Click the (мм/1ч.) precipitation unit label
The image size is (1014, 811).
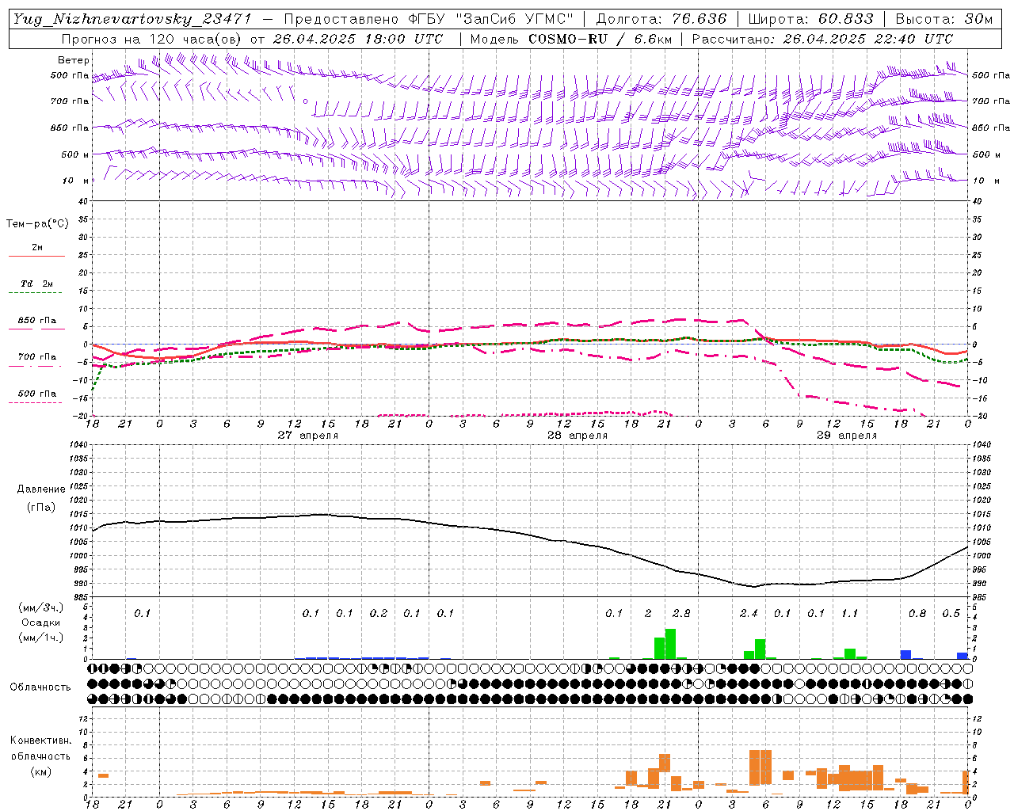tap(40, 638)
